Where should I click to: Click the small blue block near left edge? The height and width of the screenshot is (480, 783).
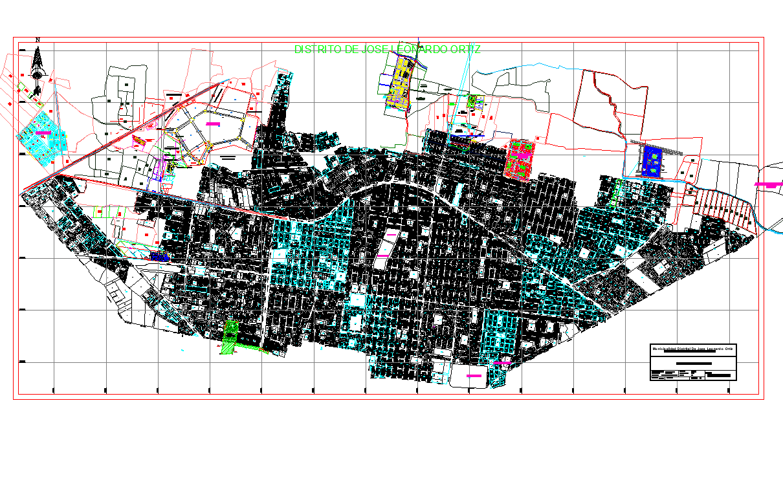(x=159, y=257)
